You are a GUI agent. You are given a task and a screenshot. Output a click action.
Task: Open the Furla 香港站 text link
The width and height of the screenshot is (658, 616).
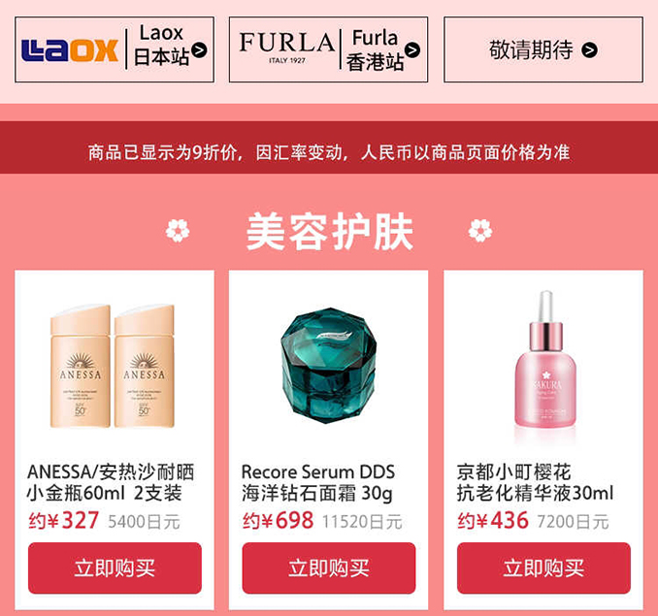point(375,49)
